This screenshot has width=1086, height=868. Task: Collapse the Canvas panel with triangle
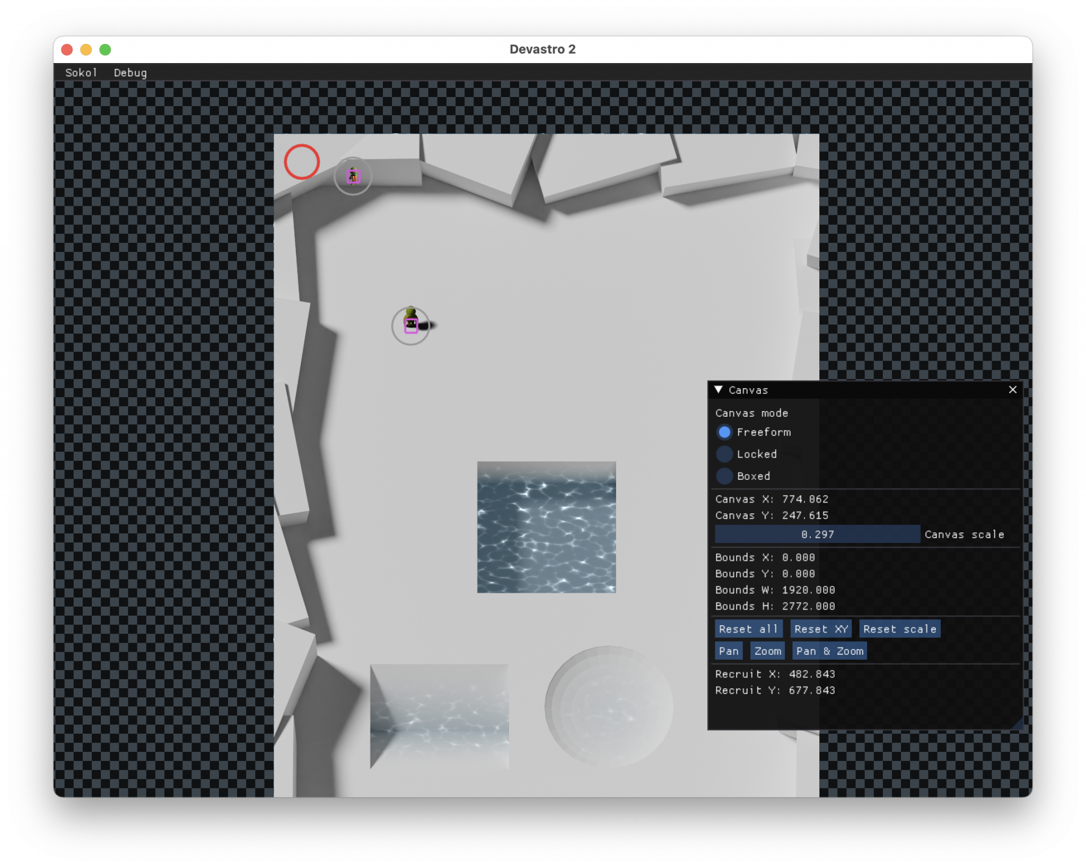[x=719, y=390]
